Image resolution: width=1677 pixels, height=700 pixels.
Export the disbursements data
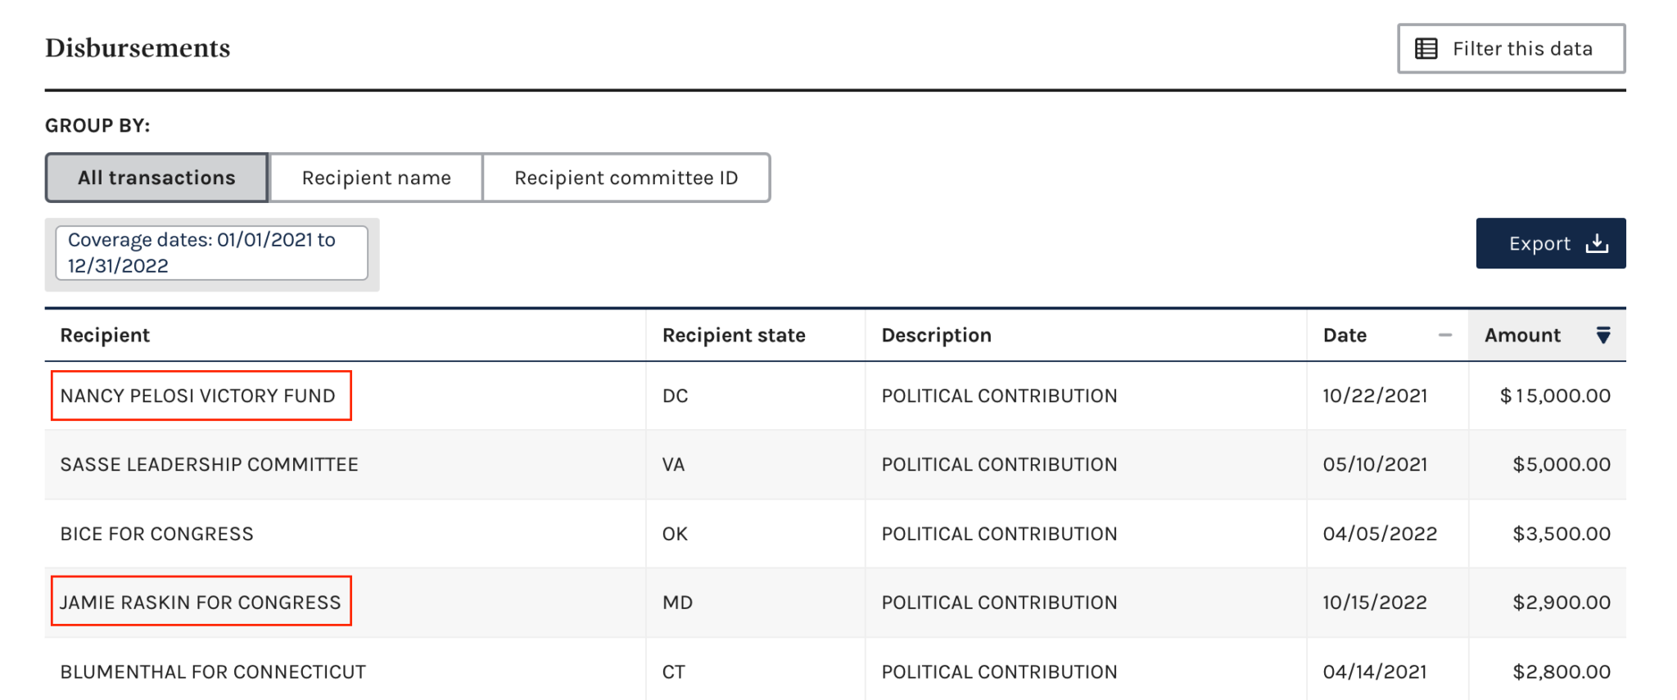(x=1551, y=243)
